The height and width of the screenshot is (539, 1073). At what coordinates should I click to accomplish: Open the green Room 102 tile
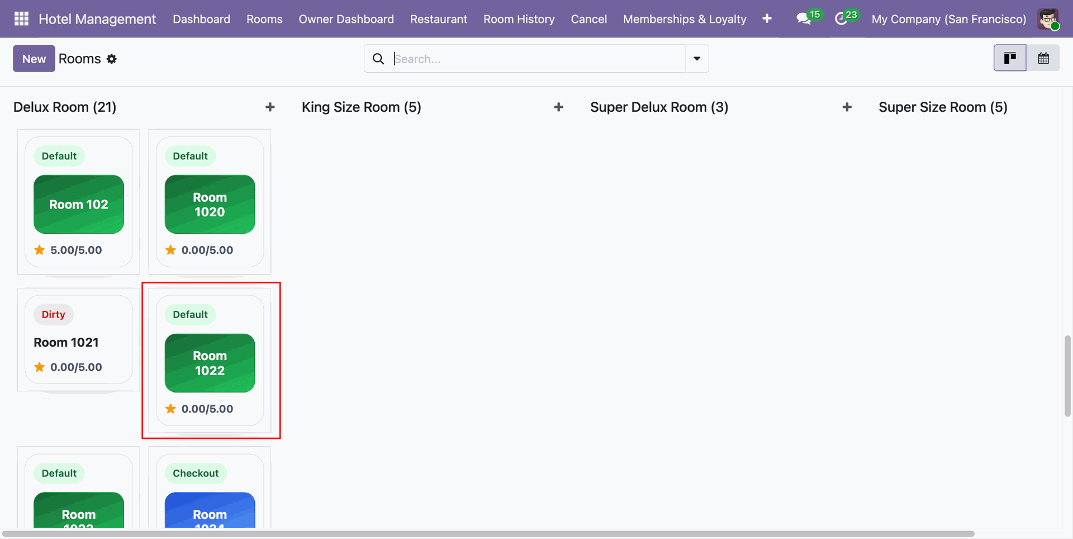79,204
